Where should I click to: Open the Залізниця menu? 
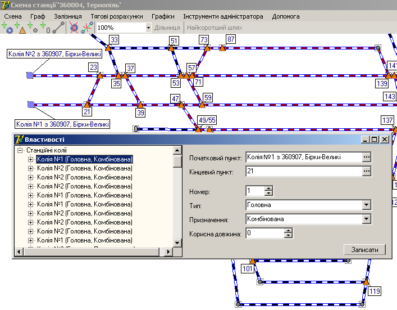(x=67, y=16)
